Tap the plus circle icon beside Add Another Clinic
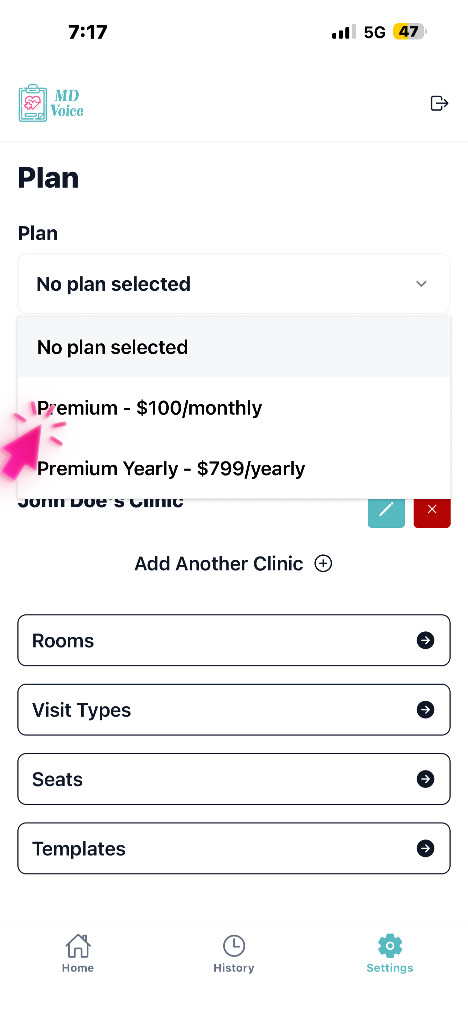Image resolution: width=468 pixels, height=1015 pixels. coord(323,563)
